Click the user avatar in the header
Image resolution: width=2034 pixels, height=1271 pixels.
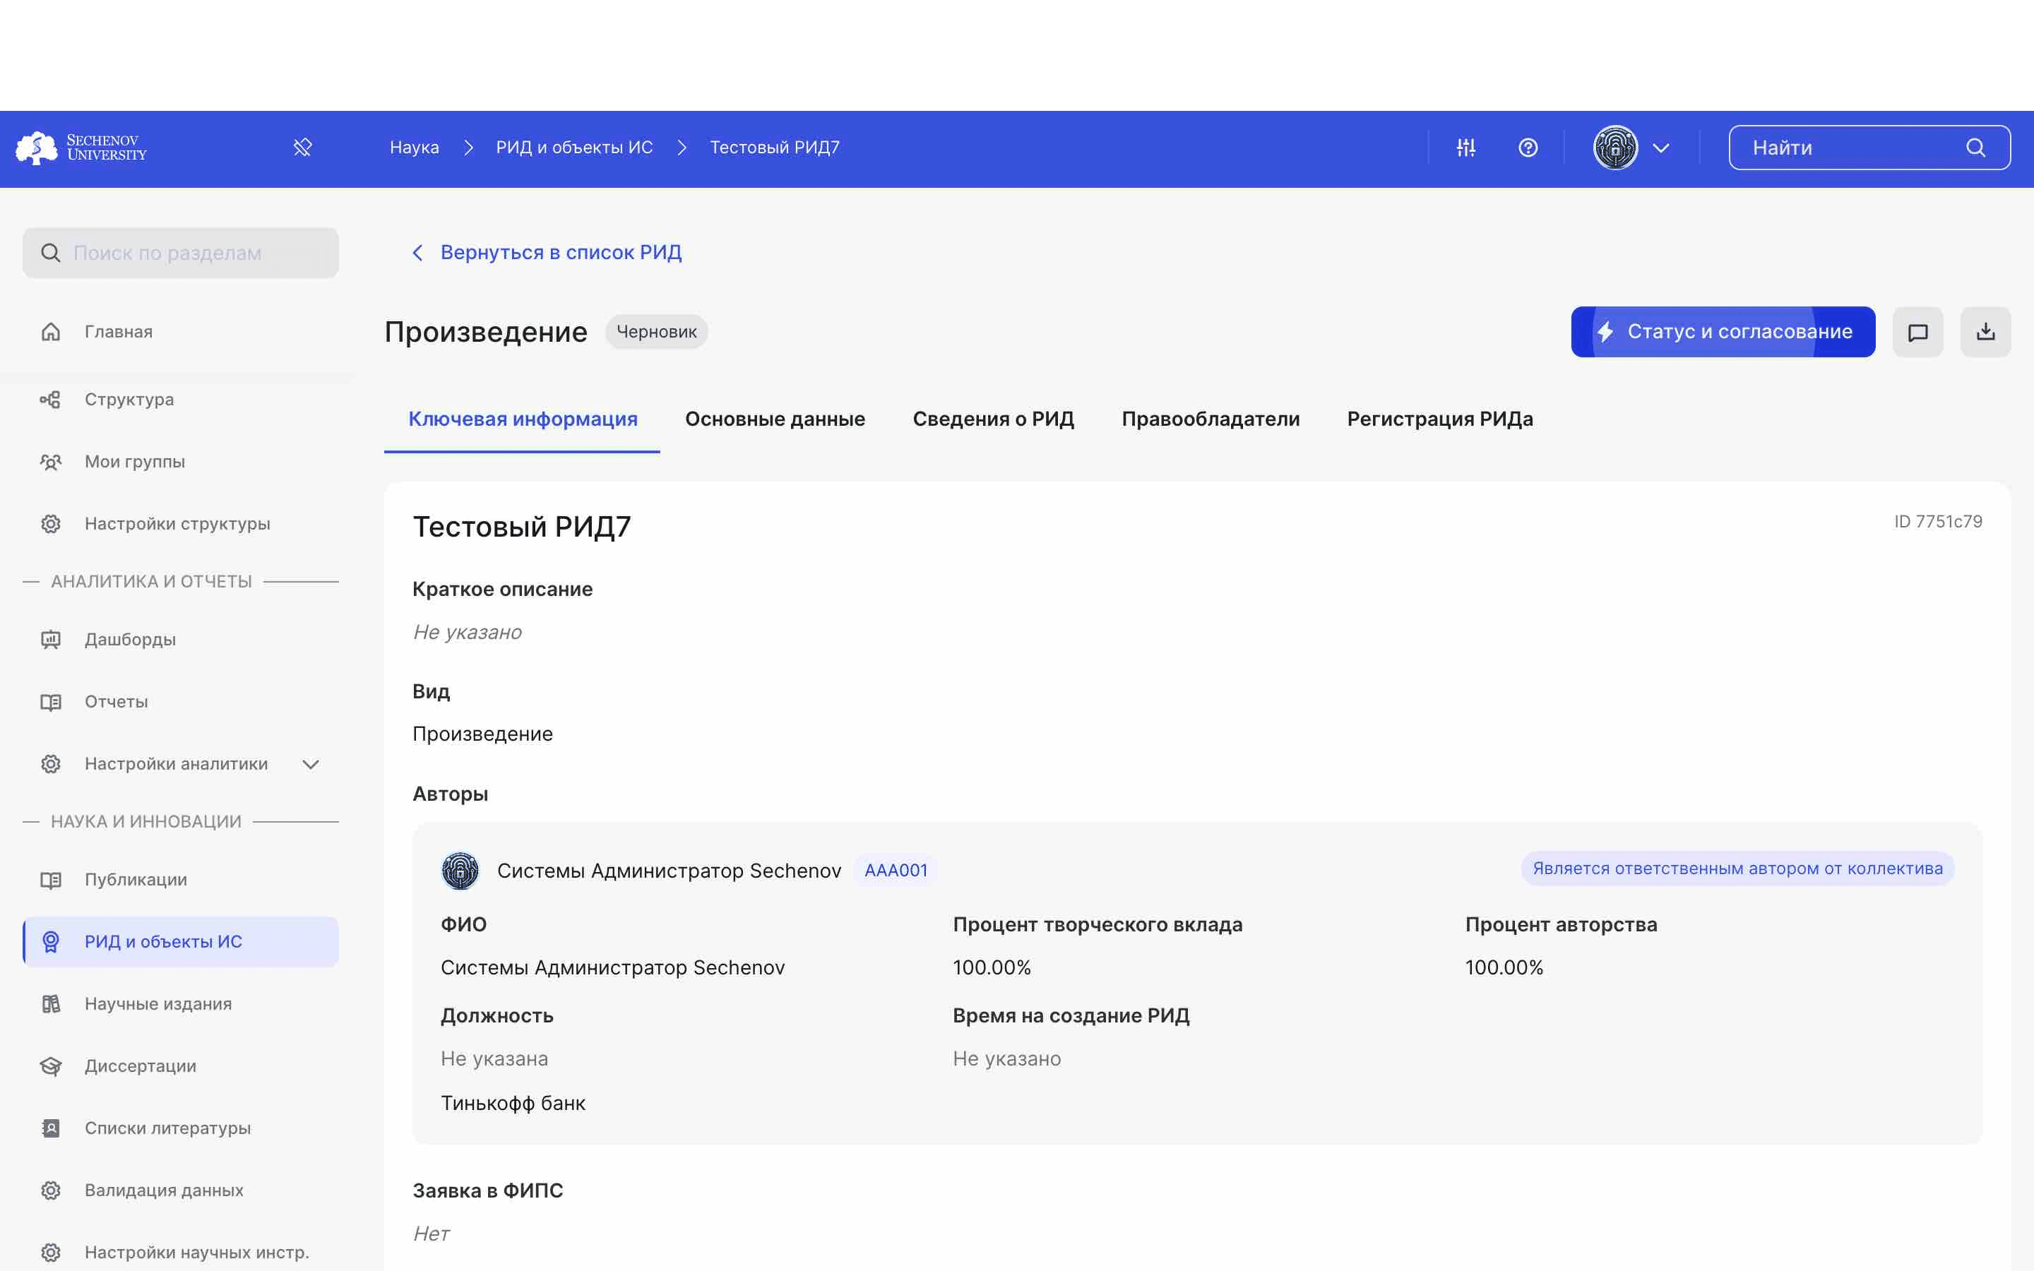pos(1615,148)
